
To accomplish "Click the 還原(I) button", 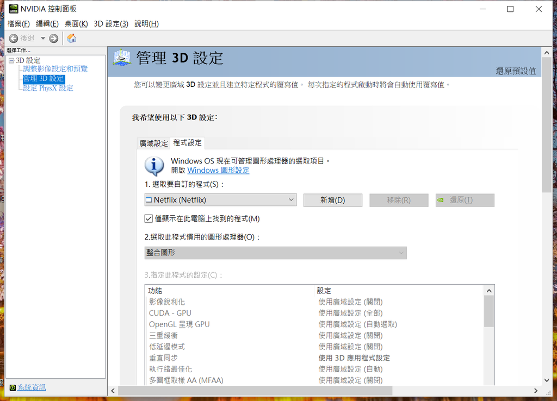I will [465, 200].
